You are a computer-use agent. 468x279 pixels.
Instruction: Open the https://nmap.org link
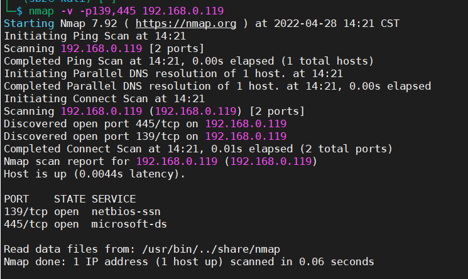pyautogui.click(x=186, y=24)
